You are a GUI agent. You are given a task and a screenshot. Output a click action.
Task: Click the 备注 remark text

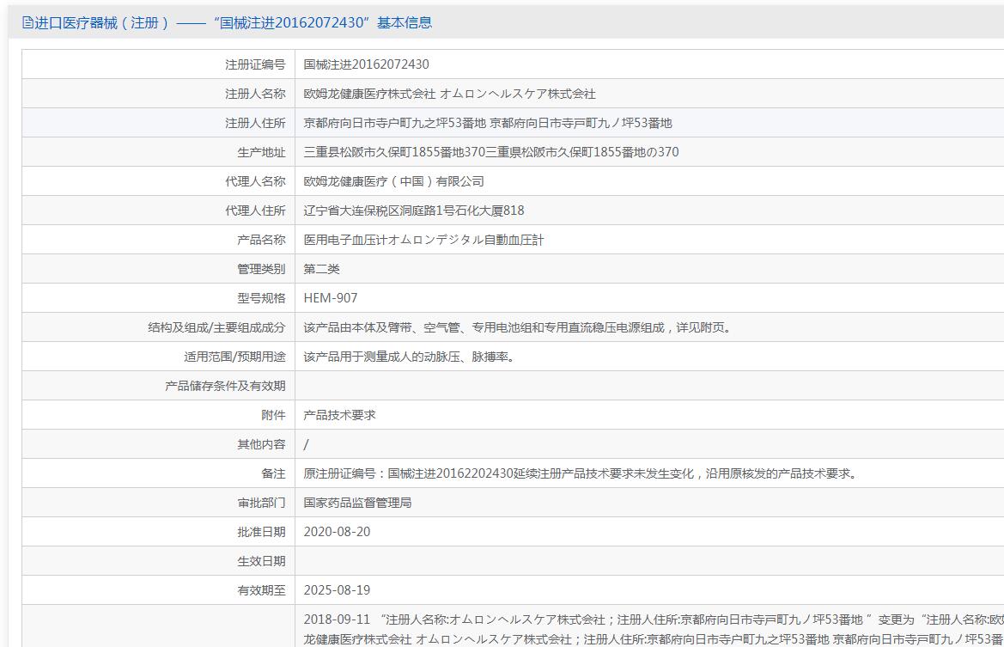581,473
